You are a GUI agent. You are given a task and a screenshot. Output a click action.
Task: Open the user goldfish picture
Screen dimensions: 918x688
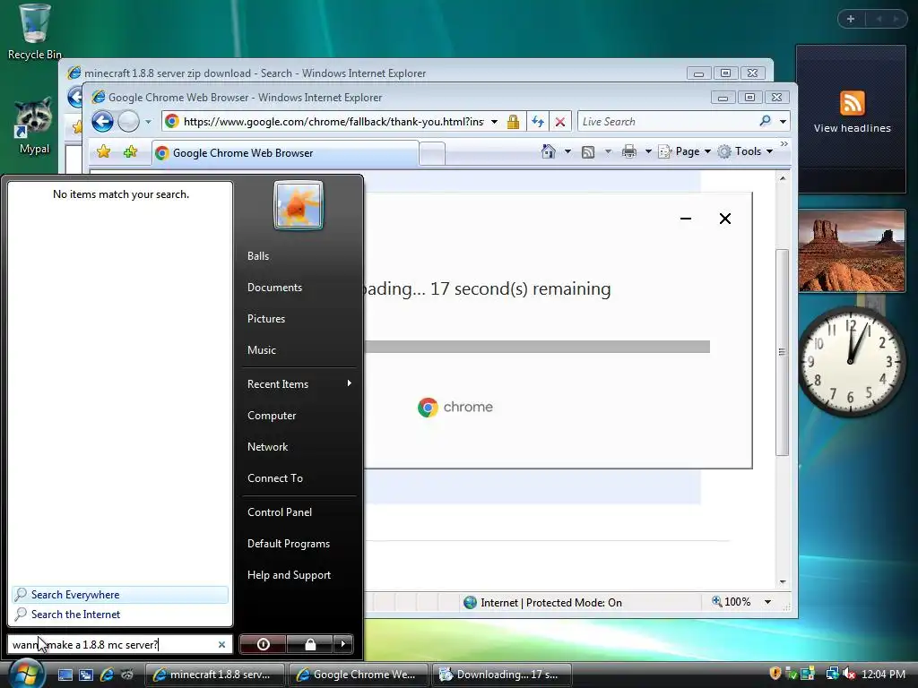(x=299, y=205)
